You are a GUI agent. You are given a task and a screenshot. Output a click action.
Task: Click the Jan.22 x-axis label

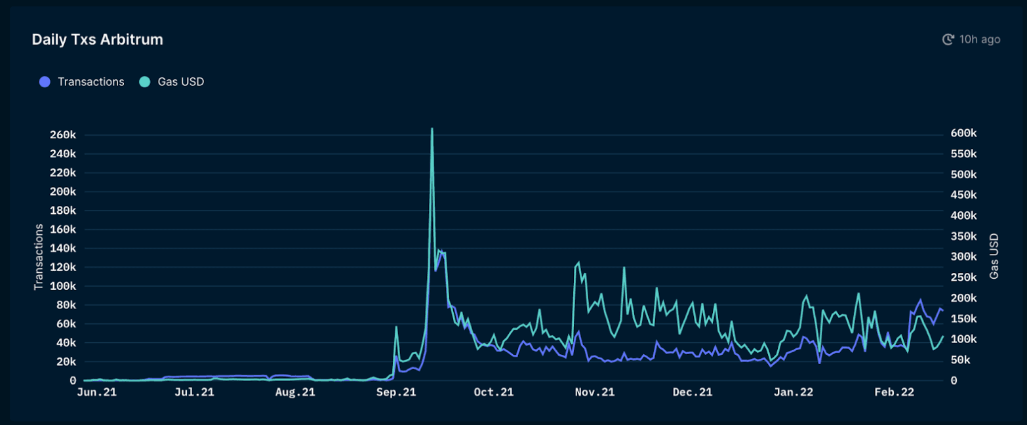point(794,393)
